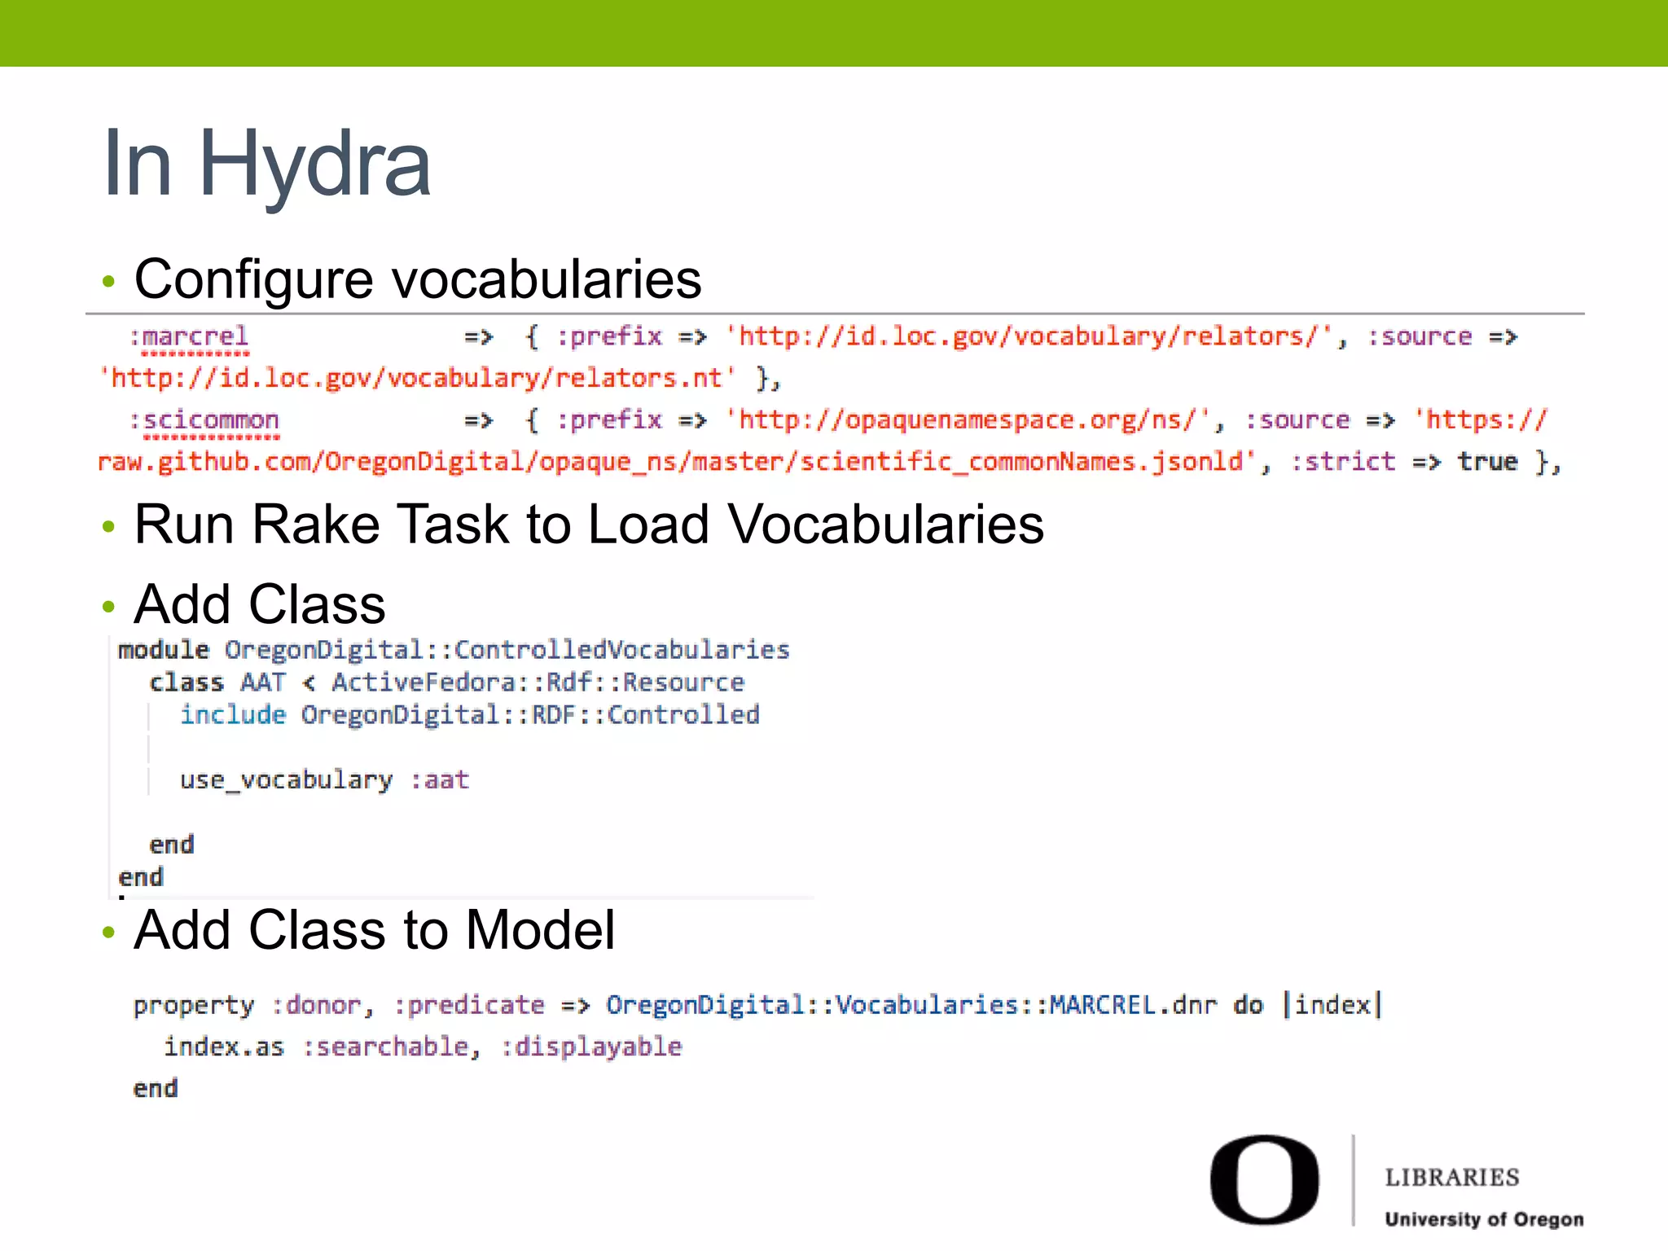This screenshot has height=1251, width=1668.
Task: Select the 'http://opaquenamespace.org/ns/' prefix URL
Action: click(x=968, y=420)
